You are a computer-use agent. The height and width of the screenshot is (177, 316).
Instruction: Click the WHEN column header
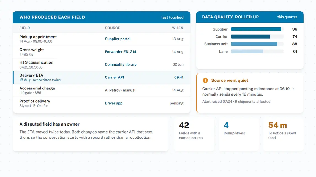178,28
